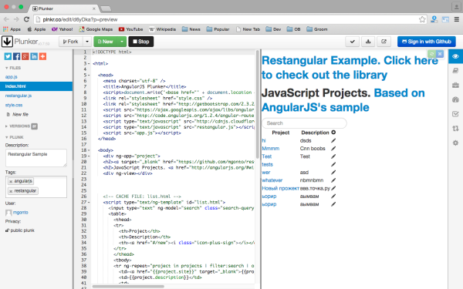The width and height of the screenshot is (463, 289).
Task: Click editor horizontal scrollbar
Action: 128,287
